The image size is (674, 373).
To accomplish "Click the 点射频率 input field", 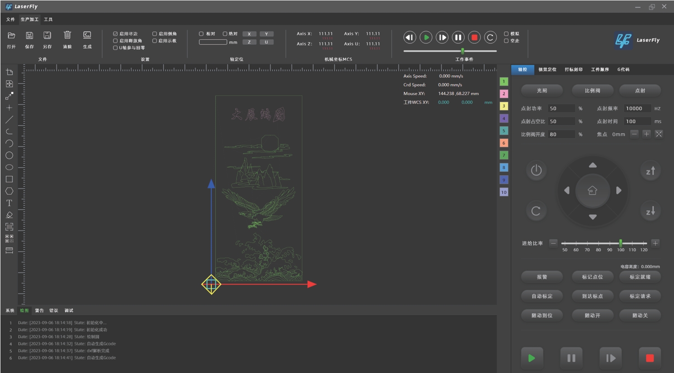I will click(x=637, y=109).
